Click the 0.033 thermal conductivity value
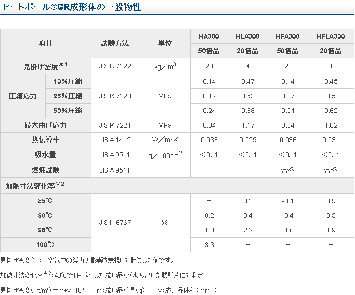 pyautogui.click(x=209, y=140)
